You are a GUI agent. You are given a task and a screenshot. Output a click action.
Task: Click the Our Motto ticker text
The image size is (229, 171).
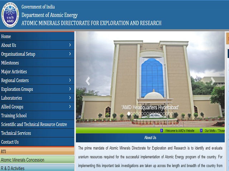point(215,131)
